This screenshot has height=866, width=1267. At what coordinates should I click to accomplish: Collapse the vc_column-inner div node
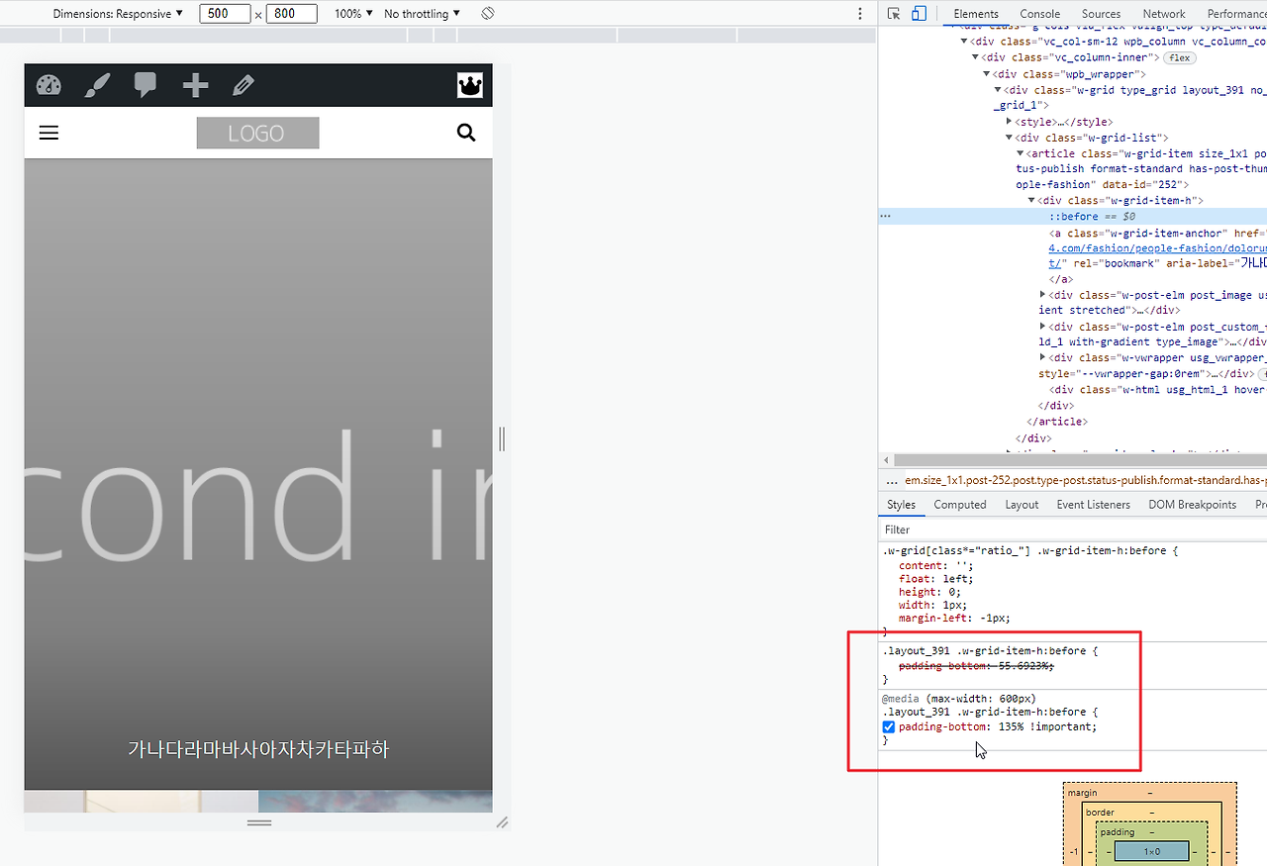975,57
